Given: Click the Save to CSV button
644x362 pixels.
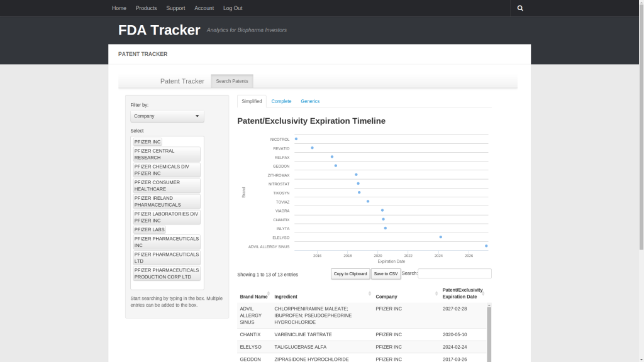Looking at the screenshot, I should click(386, 274).
